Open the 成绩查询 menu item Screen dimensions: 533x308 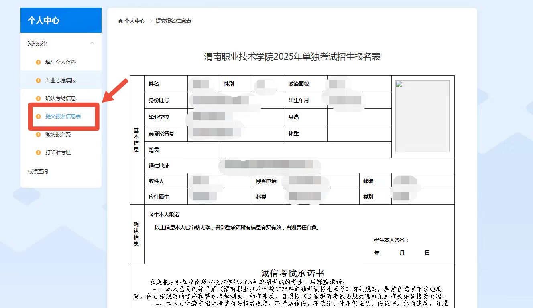(x=38, y=172)
